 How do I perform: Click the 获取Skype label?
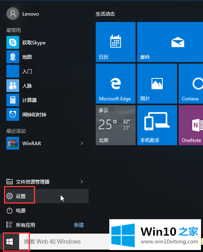point(34,42)
